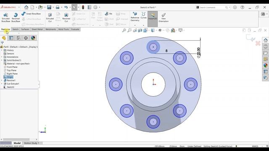The width and height of the screenshot is (269, 151).
Task: Open Display Style in view toolbar
Action: [153, 30]
